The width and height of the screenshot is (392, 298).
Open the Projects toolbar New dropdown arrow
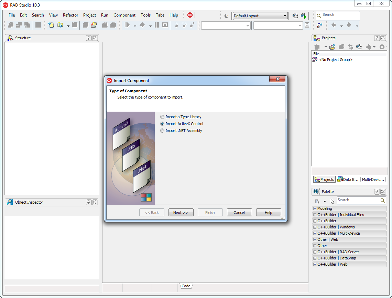pos(326,47)
